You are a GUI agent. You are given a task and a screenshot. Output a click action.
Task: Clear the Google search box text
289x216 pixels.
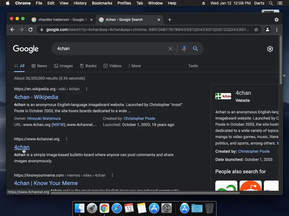click(170, 49)
